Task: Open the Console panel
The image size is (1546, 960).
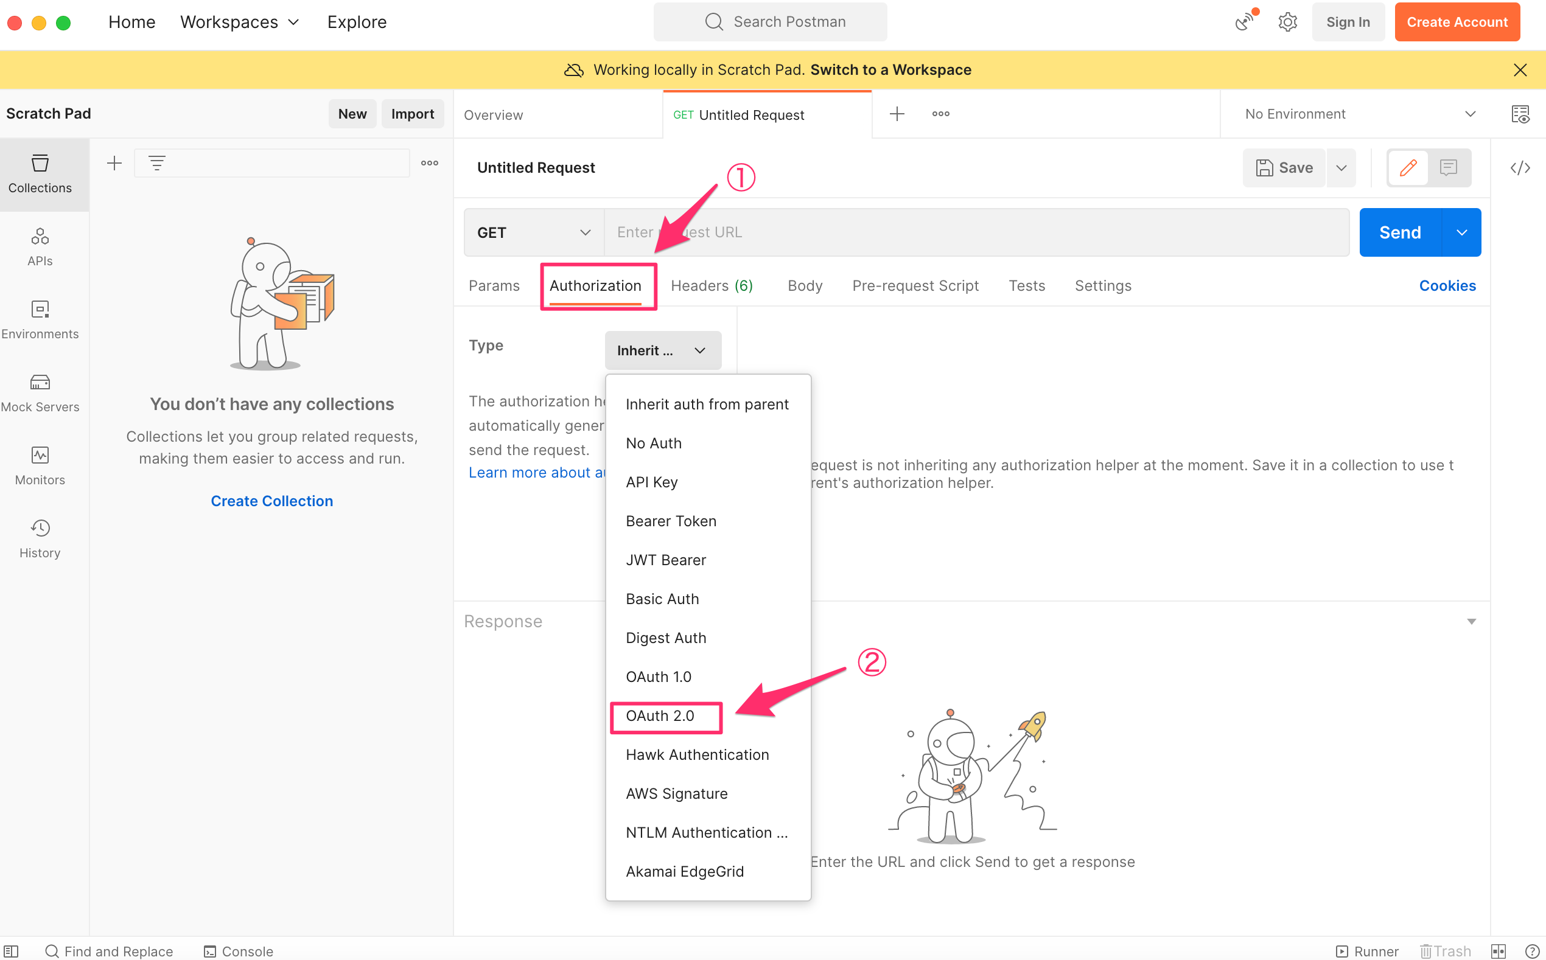Action: tap(238, 950)
